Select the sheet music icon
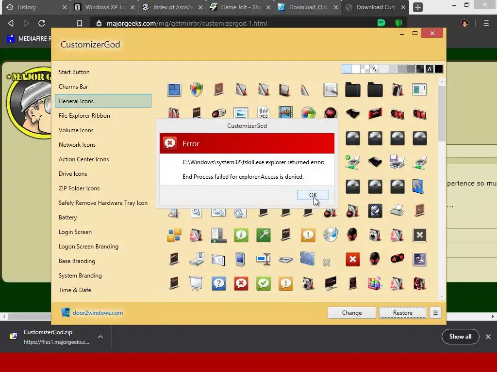This screenshot has height=372, width=497. tap(263, 112)
